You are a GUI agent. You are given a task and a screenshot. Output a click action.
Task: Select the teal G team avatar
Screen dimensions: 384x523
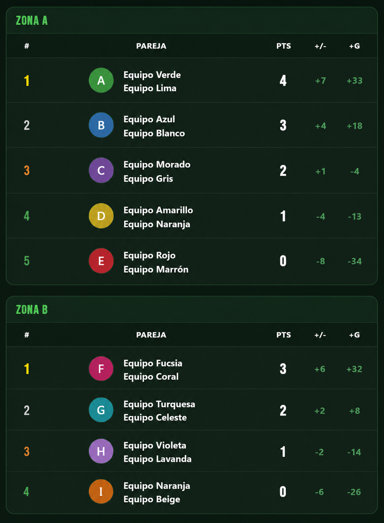click(101, 410)
